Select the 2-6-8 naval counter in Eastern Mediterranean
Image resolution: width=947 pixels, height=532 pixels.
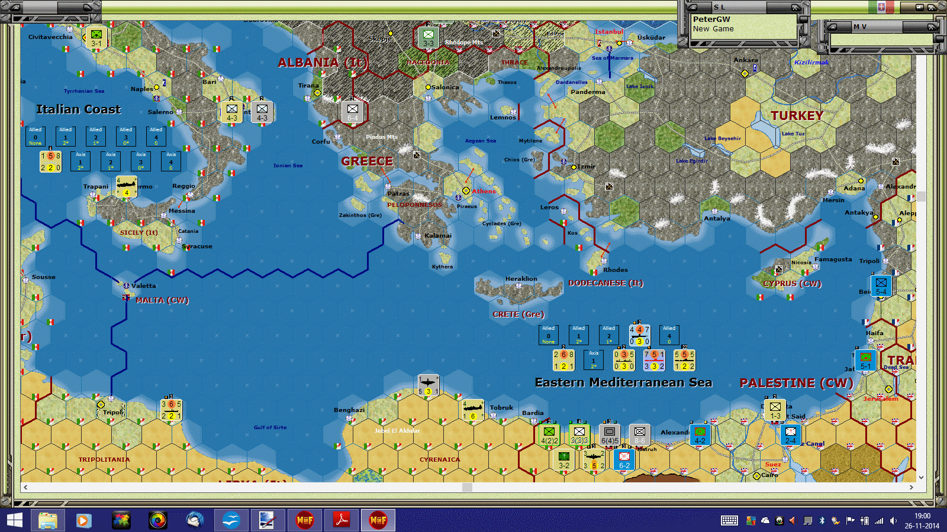[x=563, y=360]
